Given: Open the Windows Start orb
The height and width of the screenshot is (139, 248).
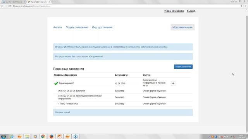Looking at the screenshot, I should [x=3, y=136].
